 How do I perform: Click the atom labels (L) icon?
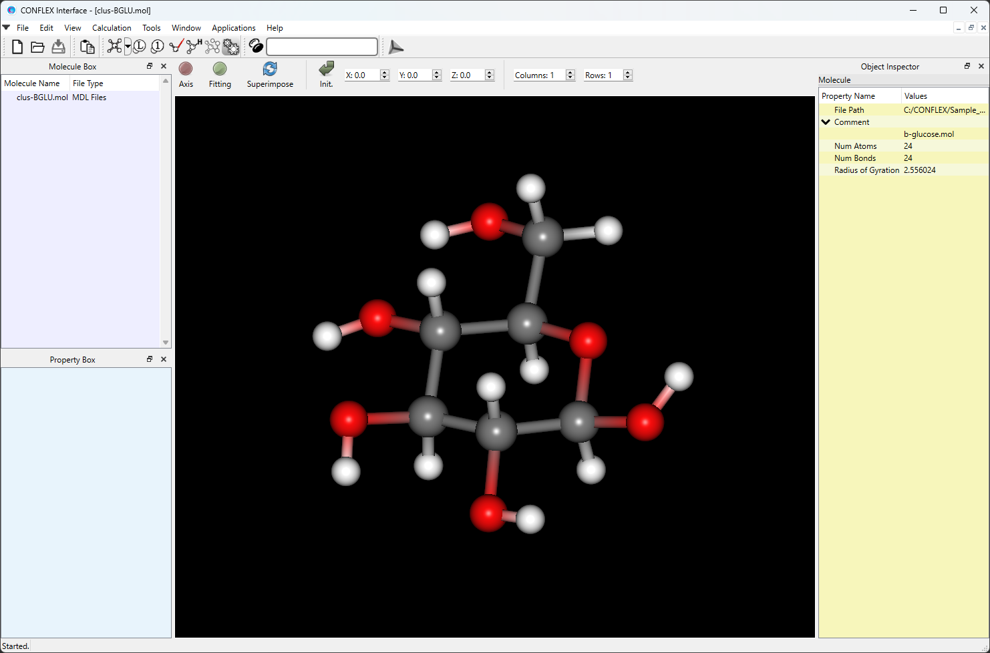[x=139, y=47]
